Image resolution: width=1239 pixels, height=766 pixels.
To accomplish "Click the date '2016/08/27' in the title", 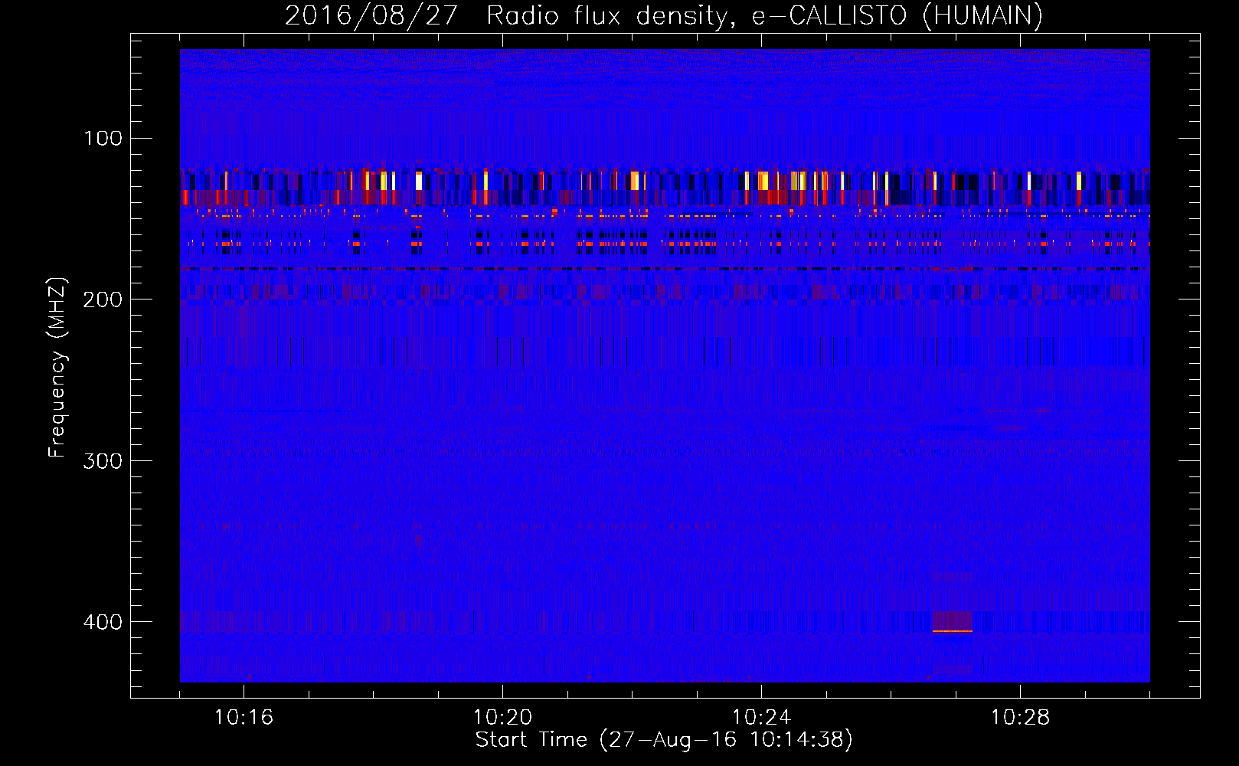I will point(371,15).
